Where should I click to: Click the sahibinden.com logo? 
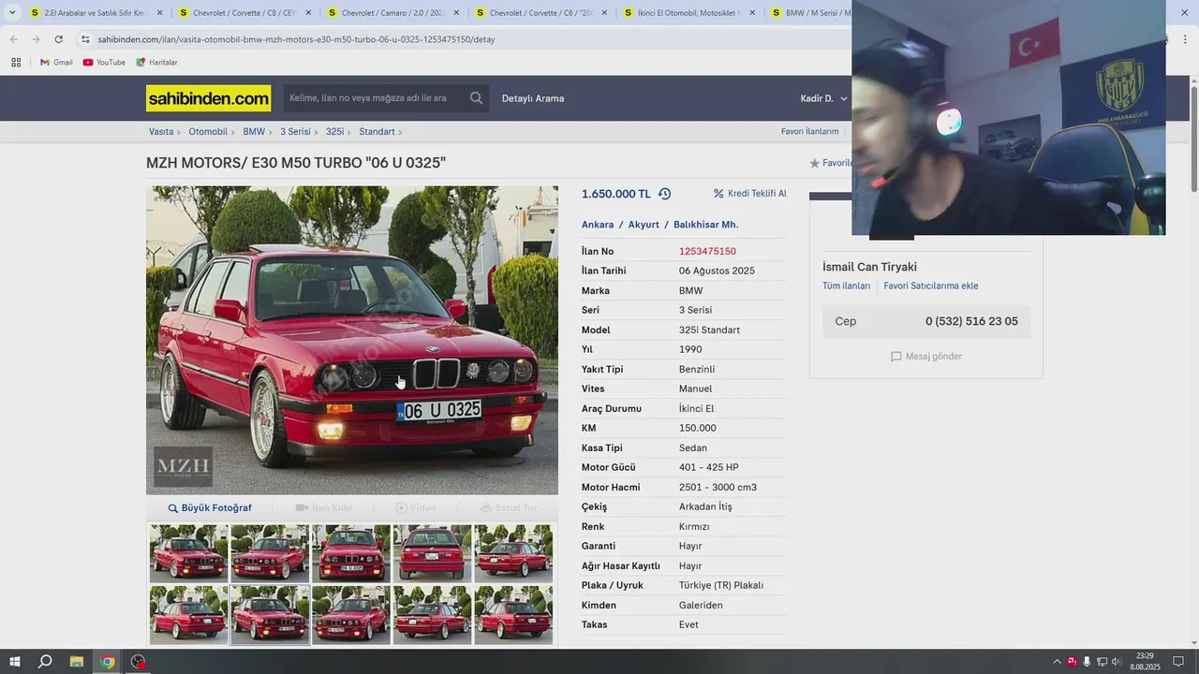(208, 98)
